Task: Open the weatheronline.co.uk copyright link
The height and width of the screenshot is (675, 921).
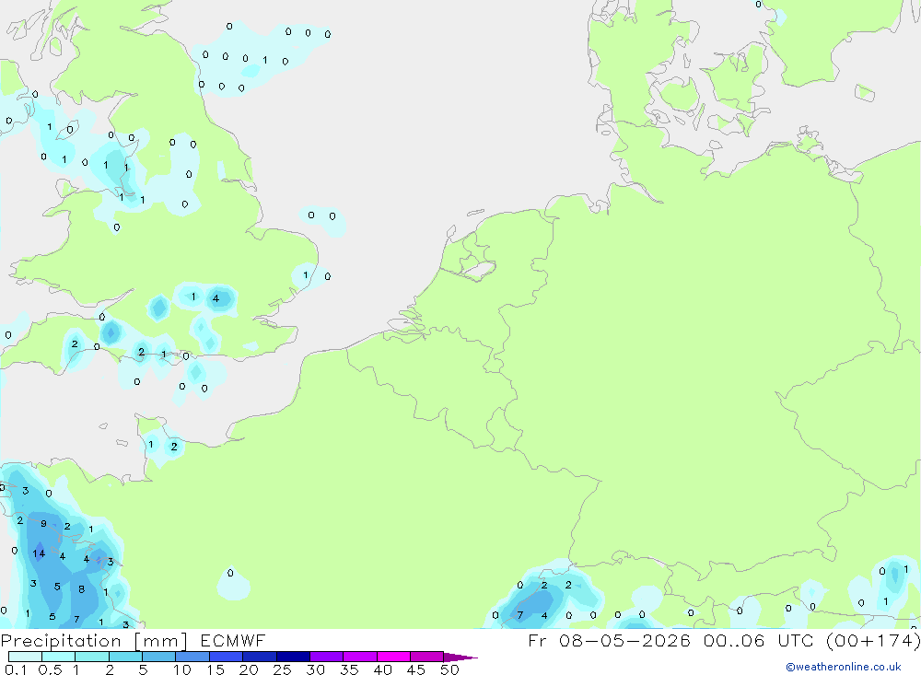Action: [x=843, y=667]
